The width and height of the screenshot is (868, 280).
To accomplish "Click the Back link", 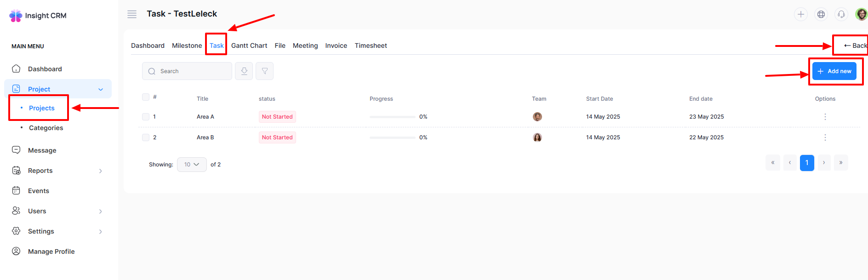I will pos(855,46).
